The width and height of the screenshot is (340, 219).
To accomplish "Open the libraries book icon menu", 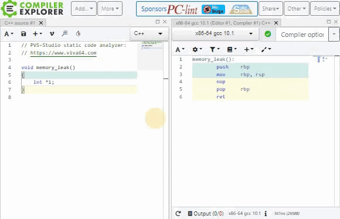I will pyautogui.click(x=232, y=50).
